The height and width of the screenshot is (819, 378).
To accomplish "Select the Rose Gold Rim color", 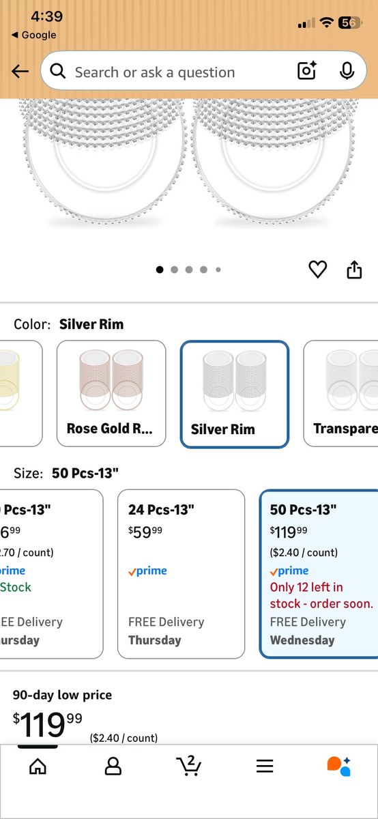I will pos(111,394).
